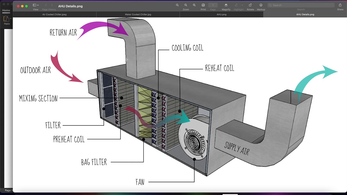Image resolution: width=347 pixels, height=195 pixels.
Task: Switch to Air Cooled Chiller.jpeg tab
Action: coord(54,15)
